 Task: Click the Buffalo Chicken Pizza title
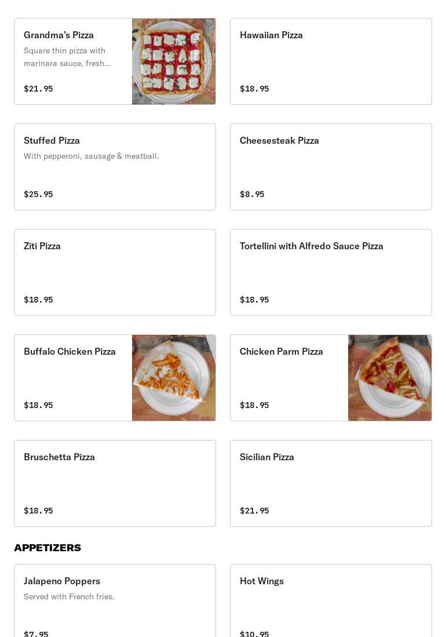coord(70,351)
